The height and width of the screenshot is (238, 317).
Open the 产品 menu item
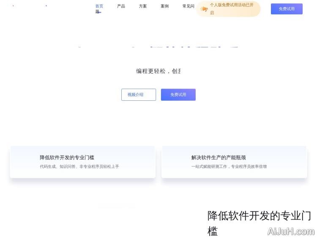121,6
